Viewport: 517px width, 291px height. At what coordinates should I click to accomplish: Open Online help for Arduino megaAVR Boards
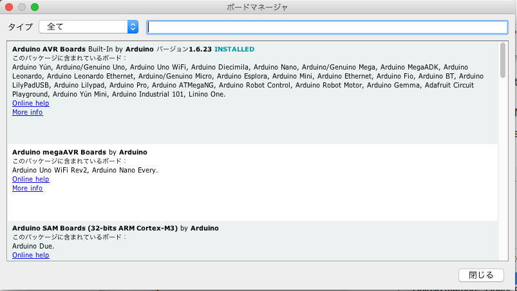click(x=31, y=179)
